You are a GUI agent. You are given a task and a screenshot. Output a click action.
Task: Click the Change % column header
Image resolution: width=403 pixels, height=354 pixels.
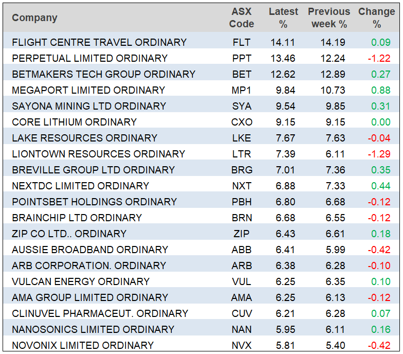click(x=376, y=18)
